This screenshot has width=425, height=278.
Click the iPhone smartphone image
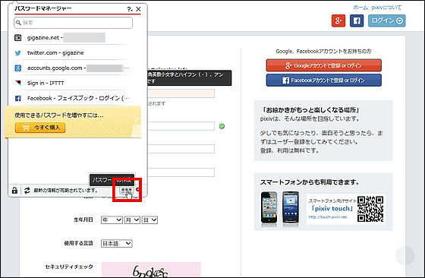pyautogui.click(x=269, y=208)
